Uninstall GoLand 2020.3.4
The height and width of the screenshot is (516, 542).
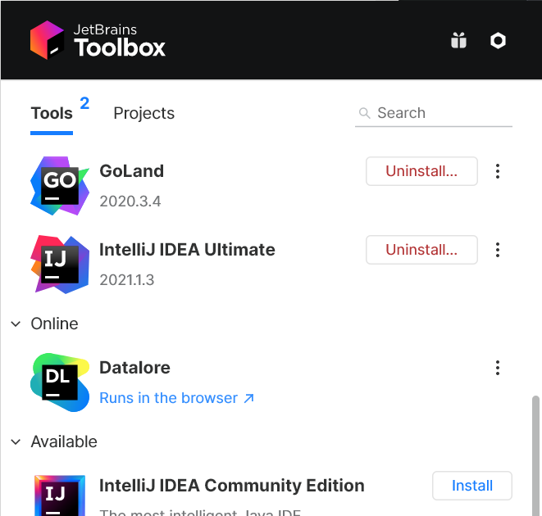click(421, 171)
